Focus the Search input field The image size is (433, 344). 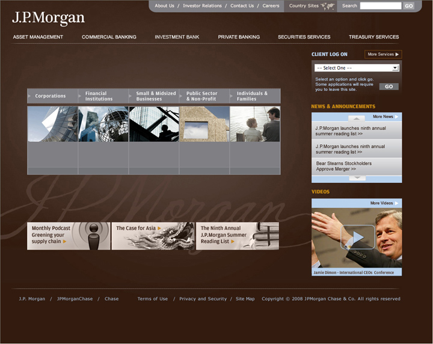tap(381, 6)
